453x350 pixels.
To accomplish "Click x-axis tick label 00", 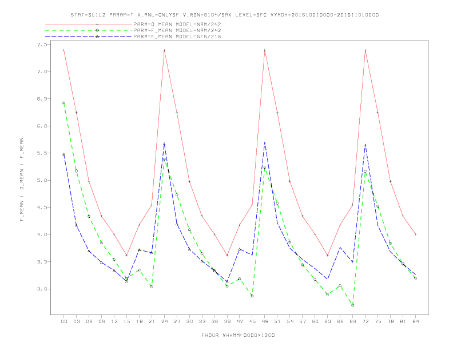I will pos(64,321).
